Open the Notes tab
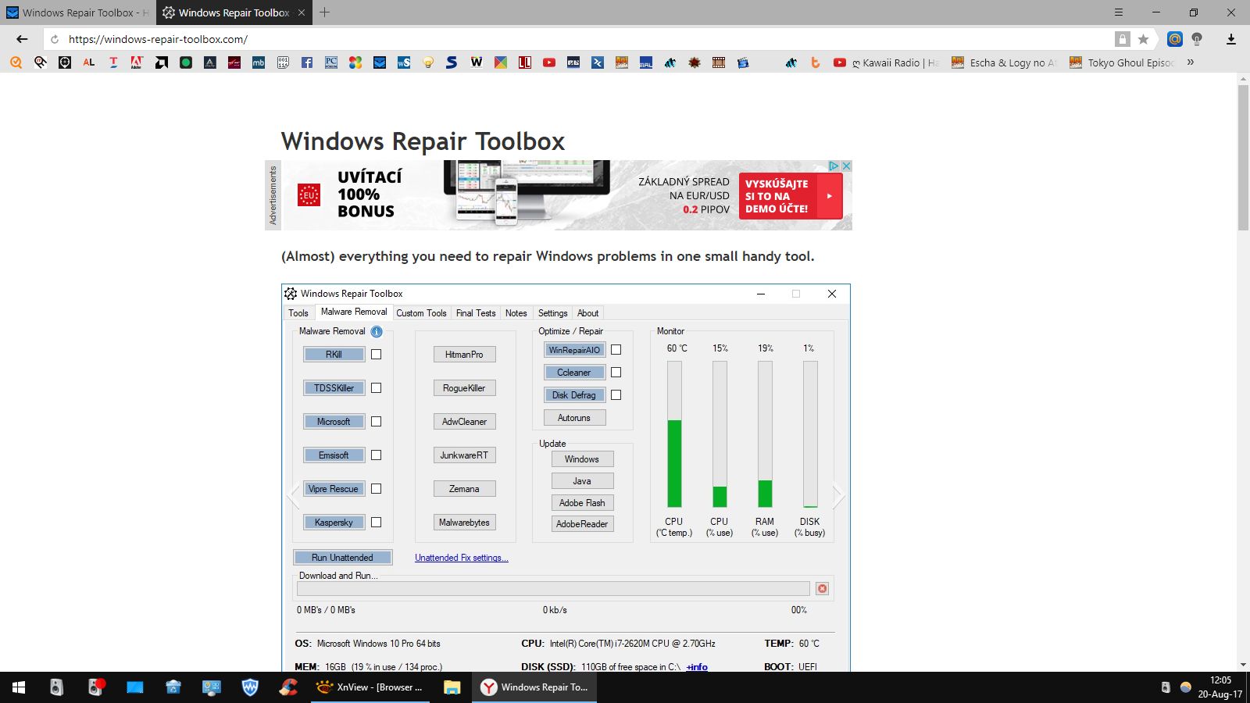This screenshot has height=703, width=1250. click(x=516, y=313)
